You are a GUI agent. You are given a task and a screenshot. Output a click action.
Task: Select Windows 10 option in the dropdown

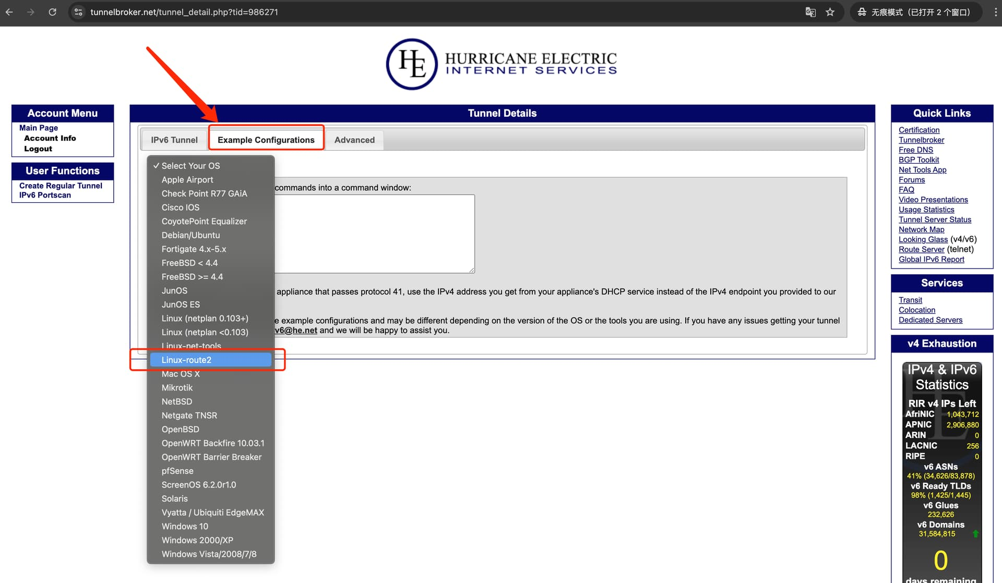[x=185, y=526]
